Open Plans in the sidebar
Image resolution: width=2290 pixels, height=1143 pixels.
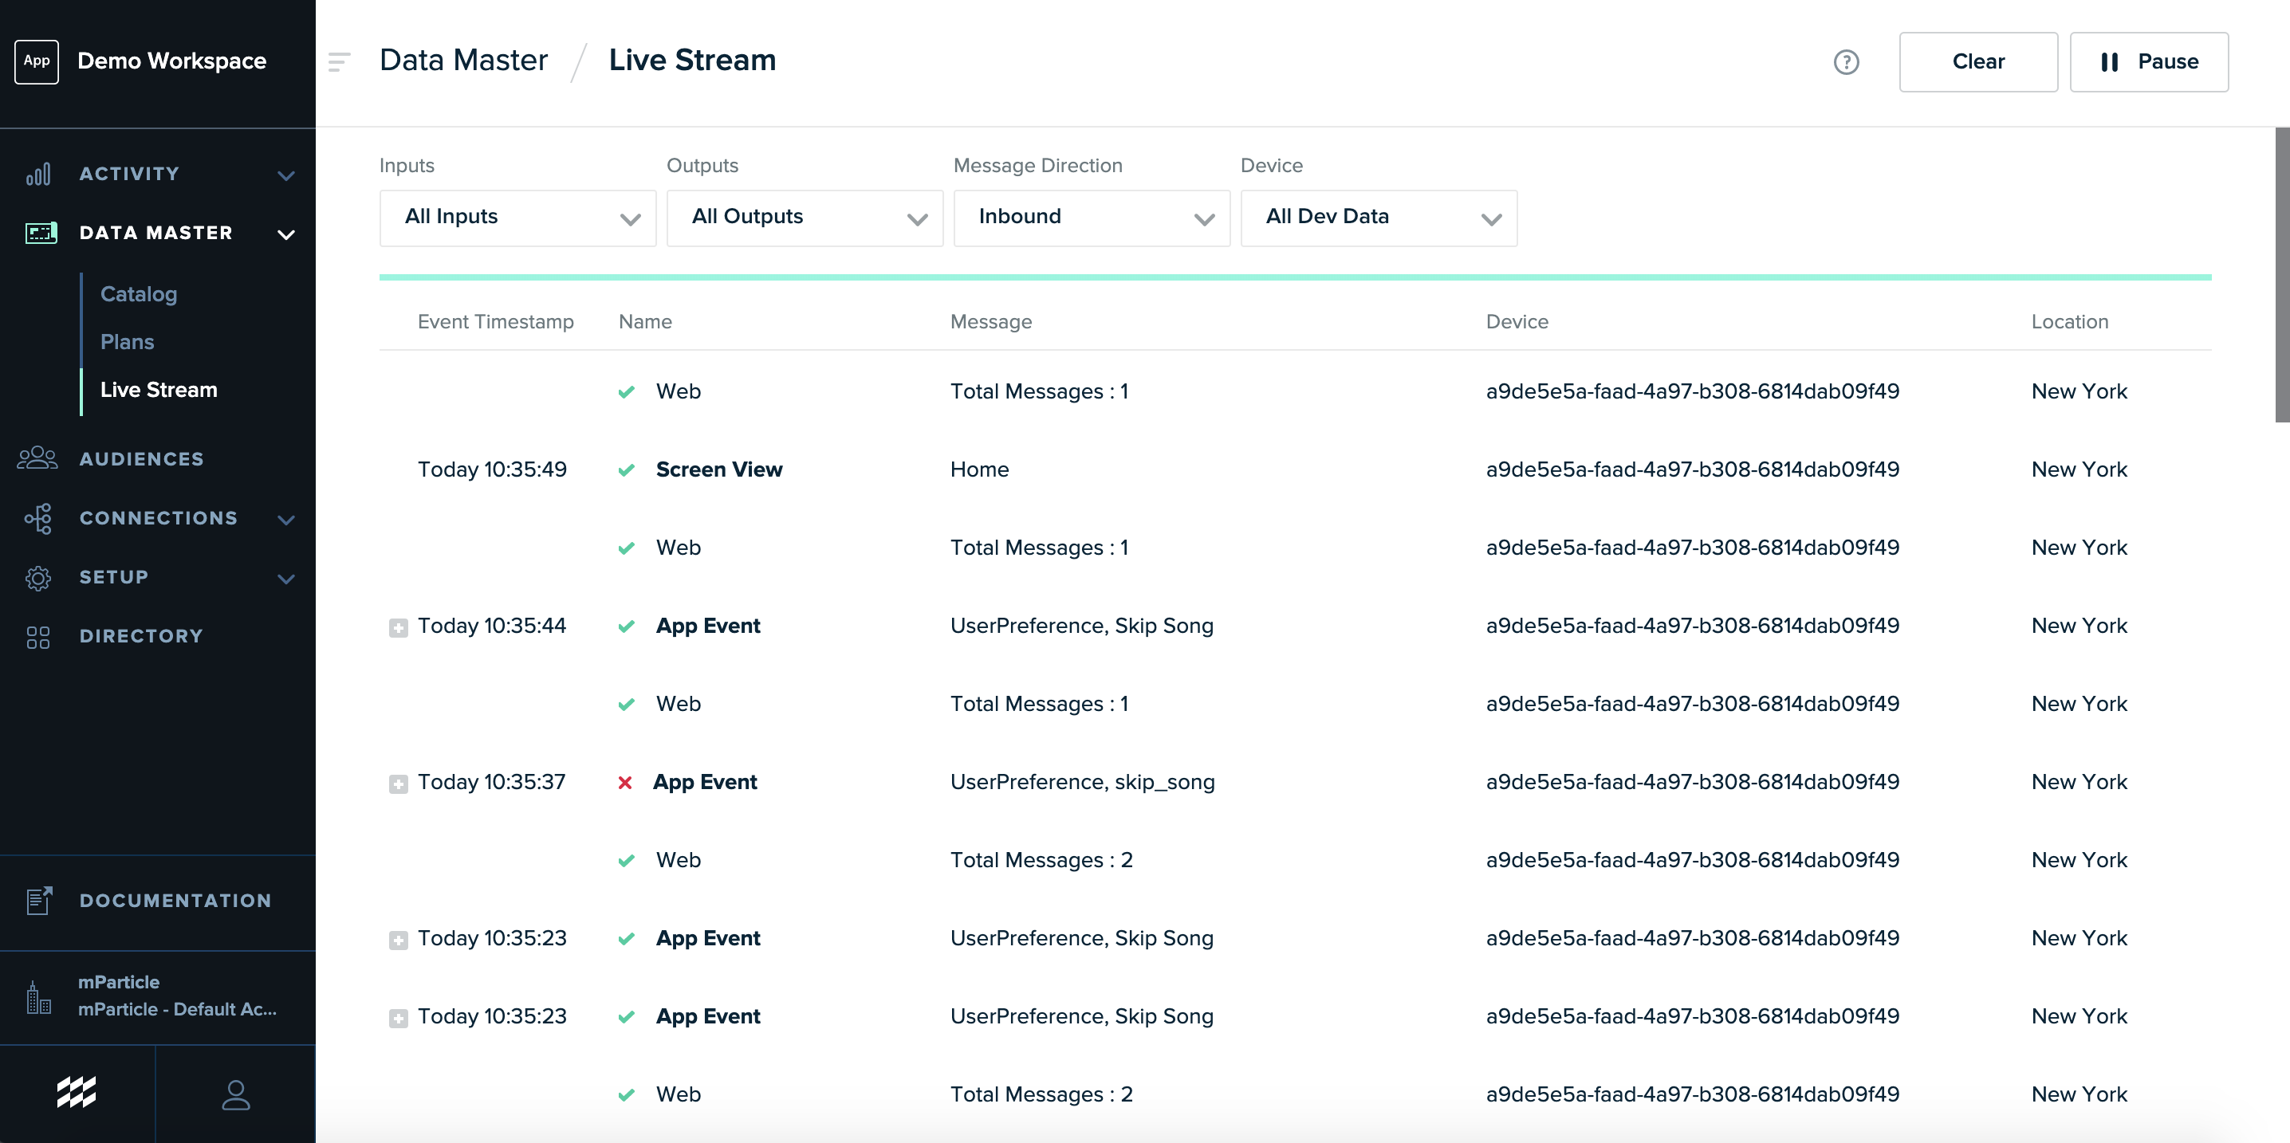point(127,342)
